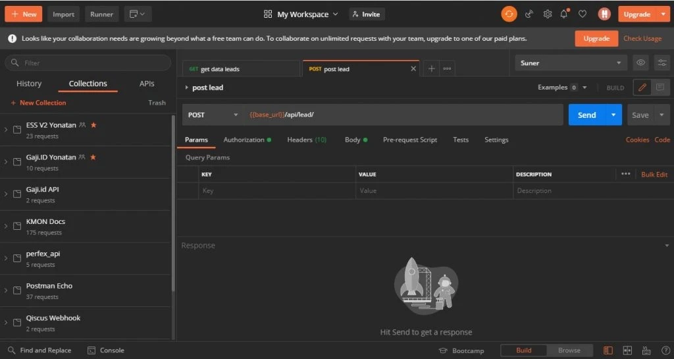Open the comments icon beside the pencil

pos(660,88)
